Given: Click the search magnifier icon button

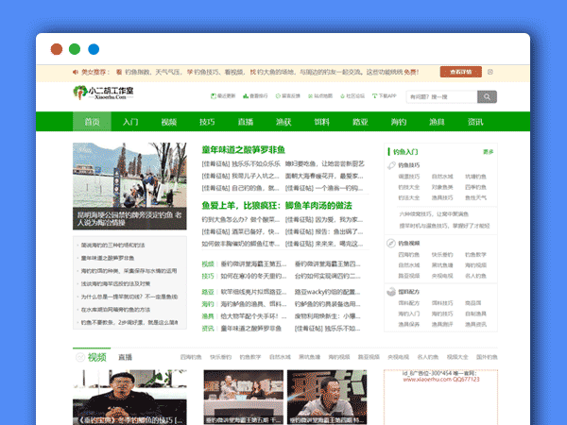Looking at the screenshot, I should 487,96.
